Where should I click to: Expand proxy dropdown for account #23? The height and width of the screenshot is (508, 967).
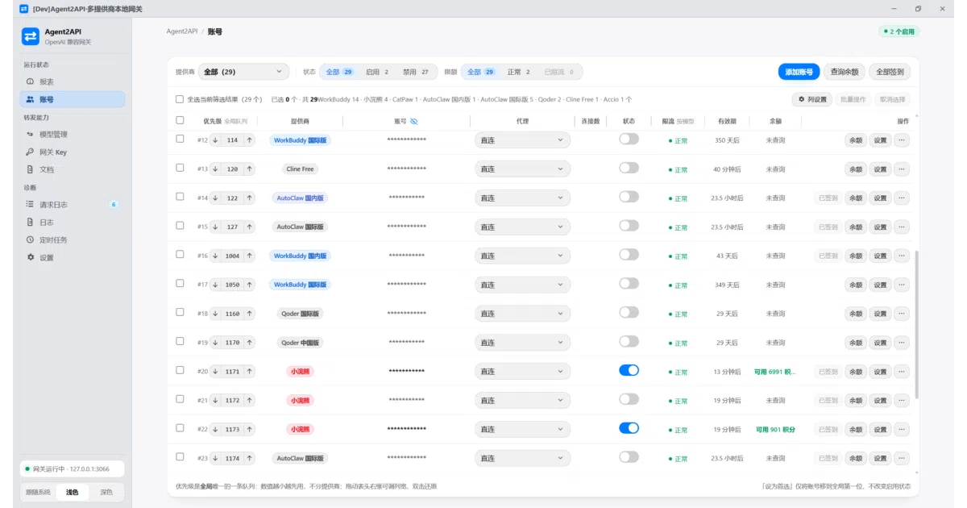522,459
